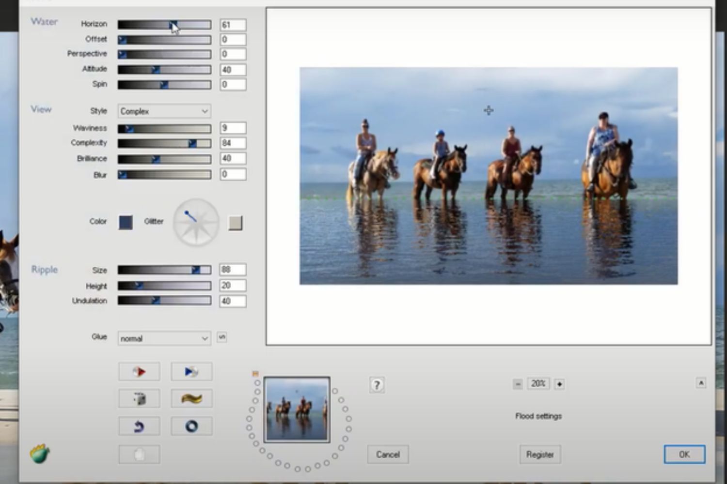Click the dice randomize button
The image size is (727, 484).
[x=139, y=399]
